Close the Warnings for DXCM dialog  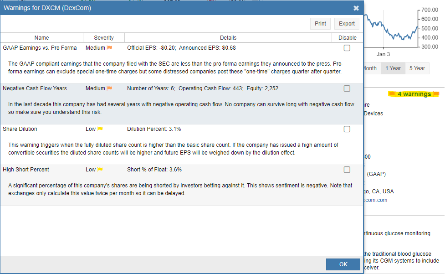(x=356, y=8)
